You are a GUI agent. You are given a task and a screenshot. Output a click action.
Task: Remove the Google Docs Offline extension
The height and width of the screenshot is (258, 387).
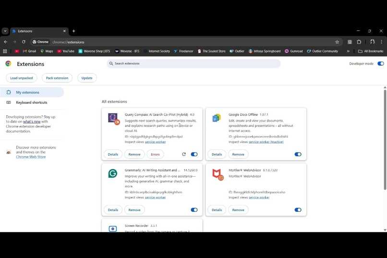pyautogui.click(x=238, y=154)
